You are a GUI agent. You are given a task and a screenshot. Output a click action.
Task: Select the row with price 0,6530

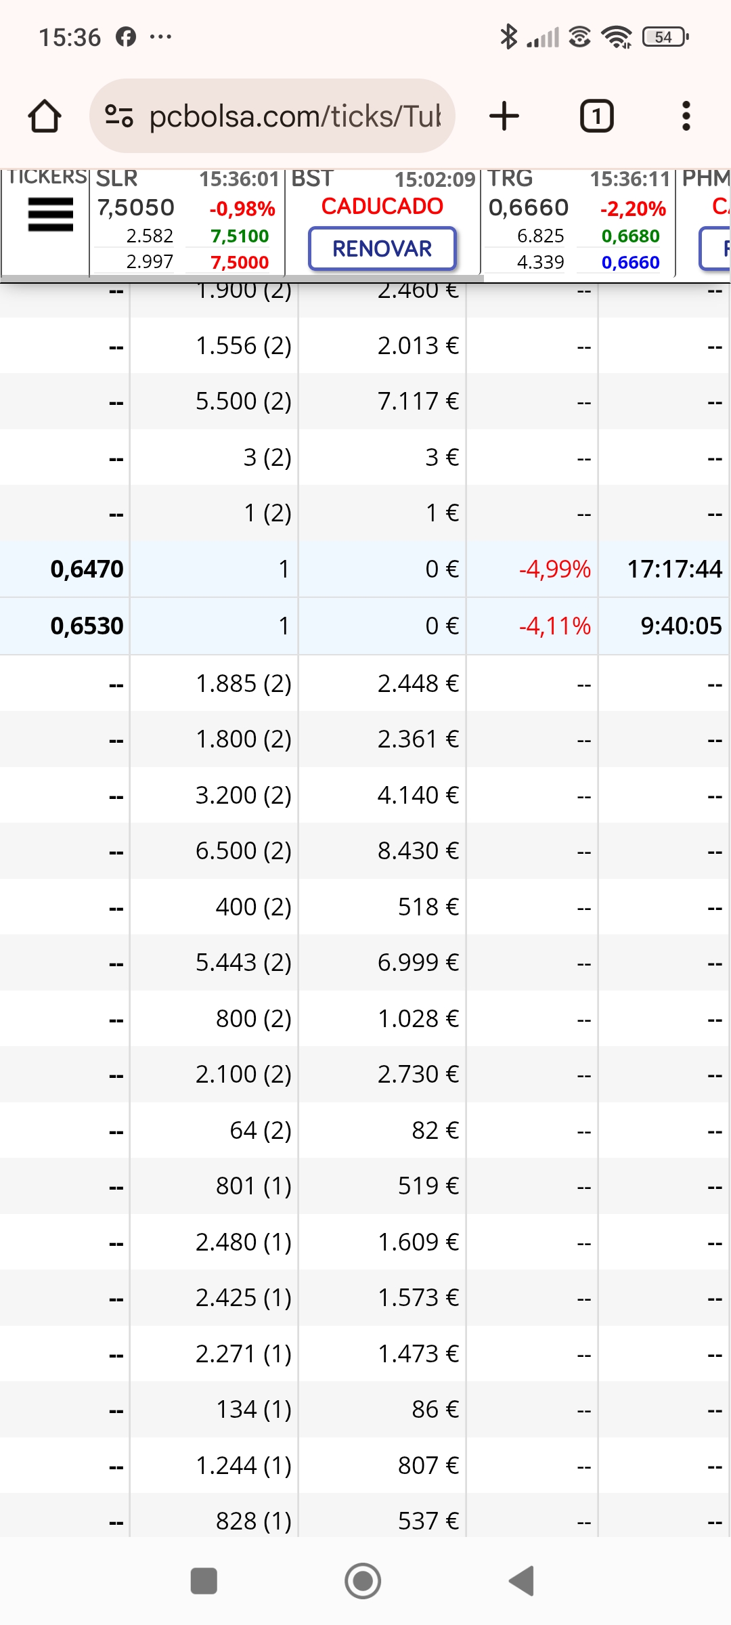click(x=365, y=626)
